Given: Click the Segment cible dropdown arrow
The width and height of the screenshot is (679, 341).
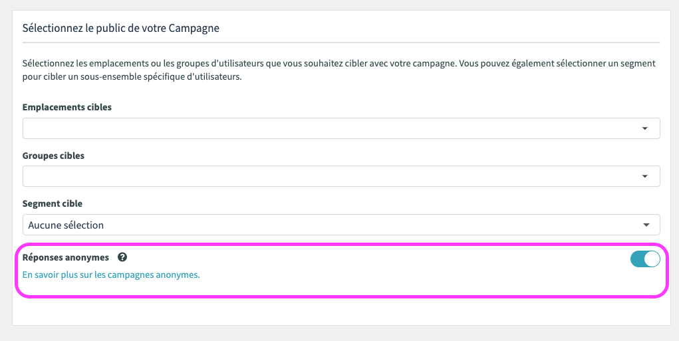Looking at the screenshot, I should click(x=646, y=225).
